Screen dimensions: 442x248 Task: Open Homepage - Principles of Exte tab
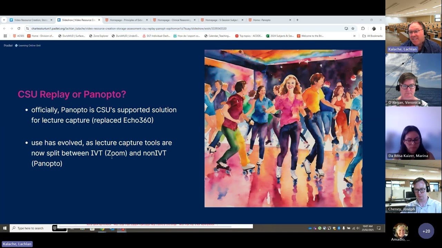(x=126, y=20)
